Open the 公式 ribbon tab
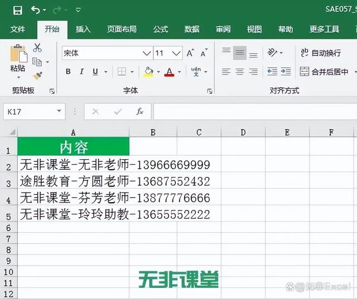Viewport: 357px width, 299px height. pyautogui.click(x=161, y=29)
